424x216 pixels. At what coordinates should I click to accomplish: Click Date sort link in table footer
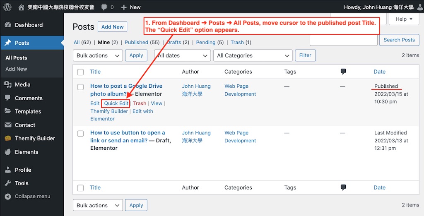[x=379, y=187]
